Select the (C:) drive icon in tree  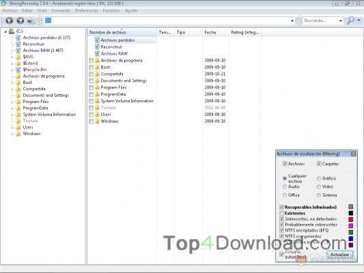pos(12,31)
